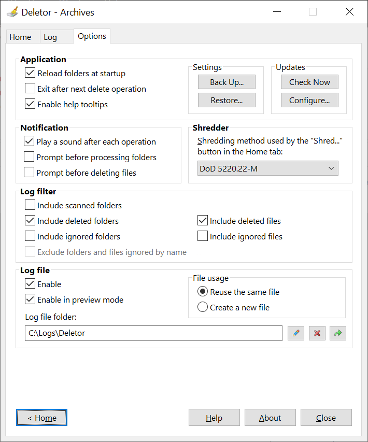
Task: Click the red X clear folder icon
Action: tap(317, 333)
